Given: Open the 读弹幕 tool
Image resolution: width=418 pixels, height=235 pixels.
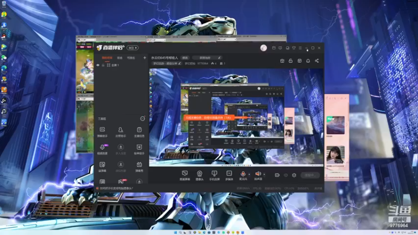Looking at the screenshot, I should [102, 167].
